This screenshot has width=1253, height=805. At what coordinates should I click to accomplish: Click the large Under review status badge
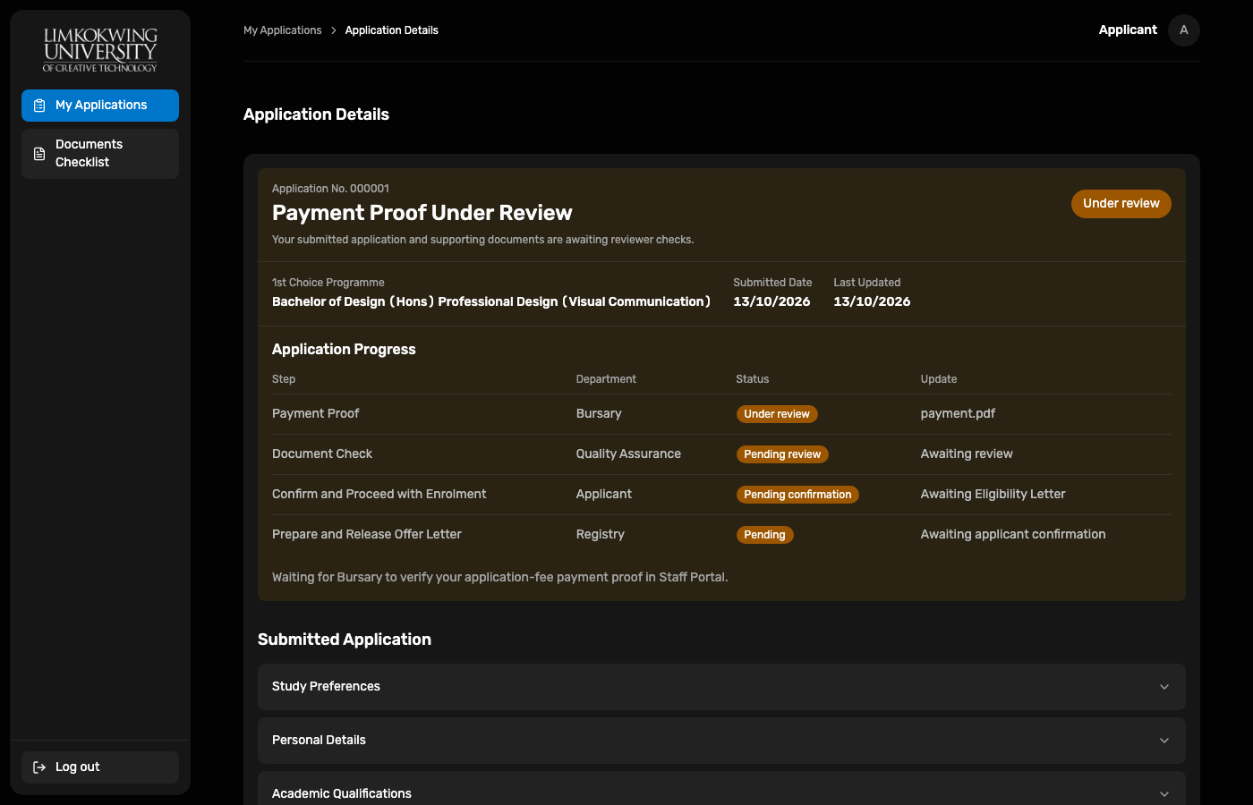[x=1121, y=204]
